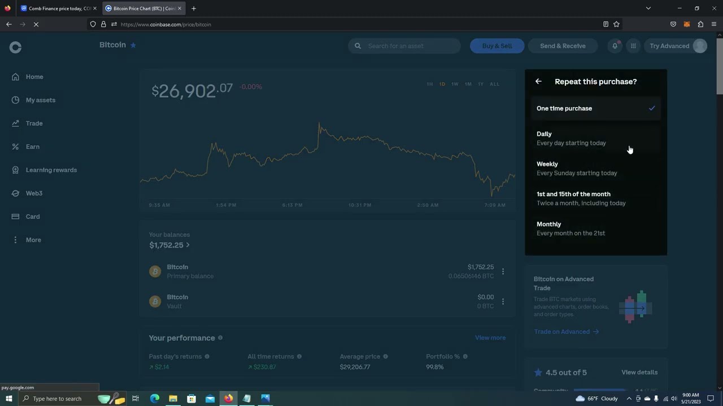This screenshot has width=723, height=406.
Task: Switch chart to 1H range
Action: pos(430,84)
